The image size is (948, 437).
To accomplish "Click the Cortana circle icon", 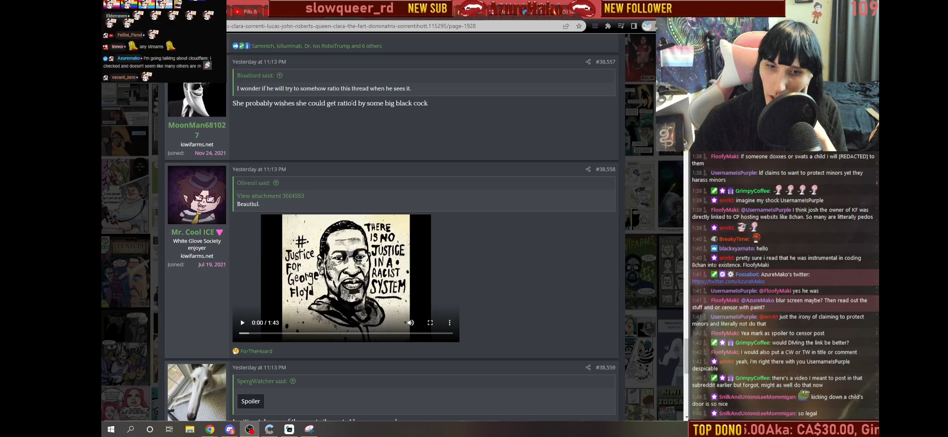I will [x=150, y=429].
